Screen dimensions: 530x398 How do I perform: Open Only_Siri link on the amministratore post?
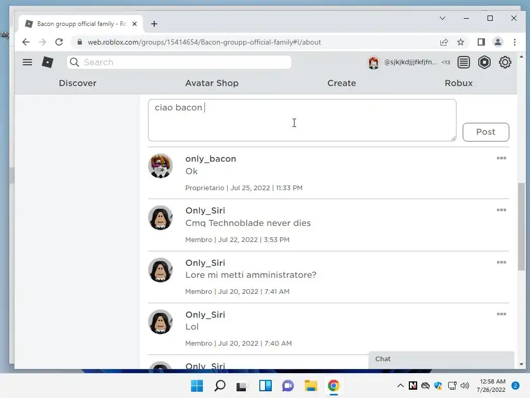click(x=205, y=263)
